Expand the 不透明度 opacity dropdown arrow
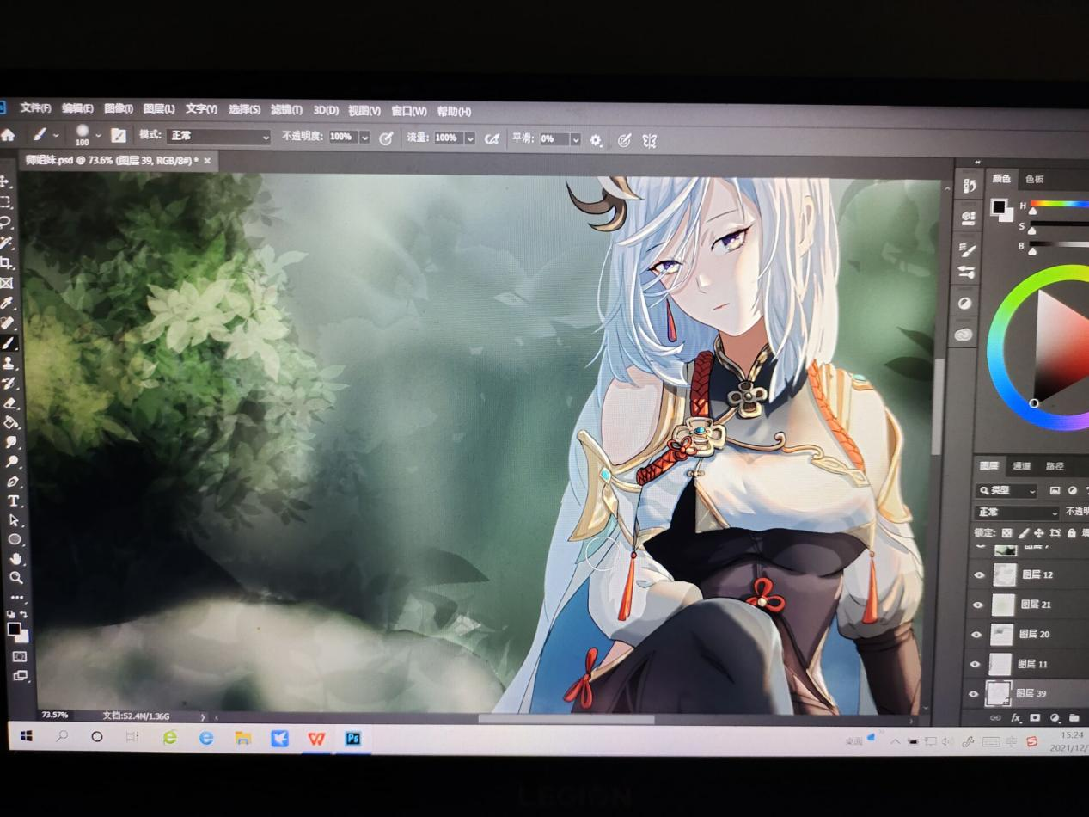Screen dimensions: 1089x817 [364, 138]
